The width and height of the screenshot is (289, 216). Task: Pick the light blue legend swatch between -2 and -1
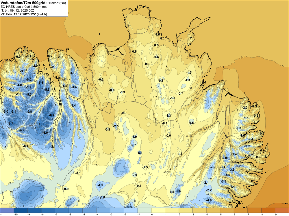tap(131, 210)
